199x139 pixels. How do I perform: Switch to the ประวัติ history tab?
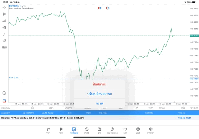87,131
